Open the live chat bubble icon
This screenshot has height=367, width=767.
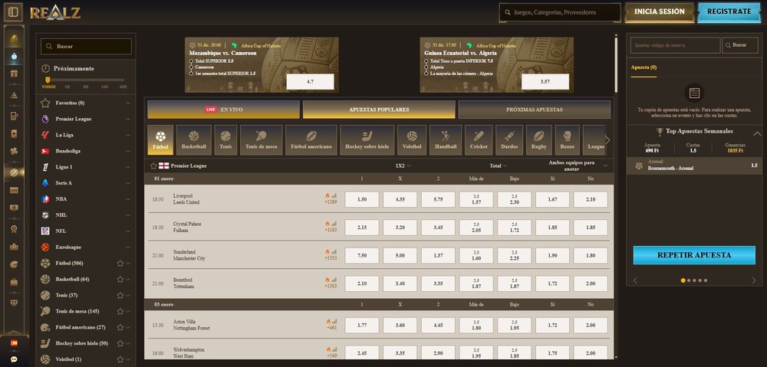click(x=14, y=358)
